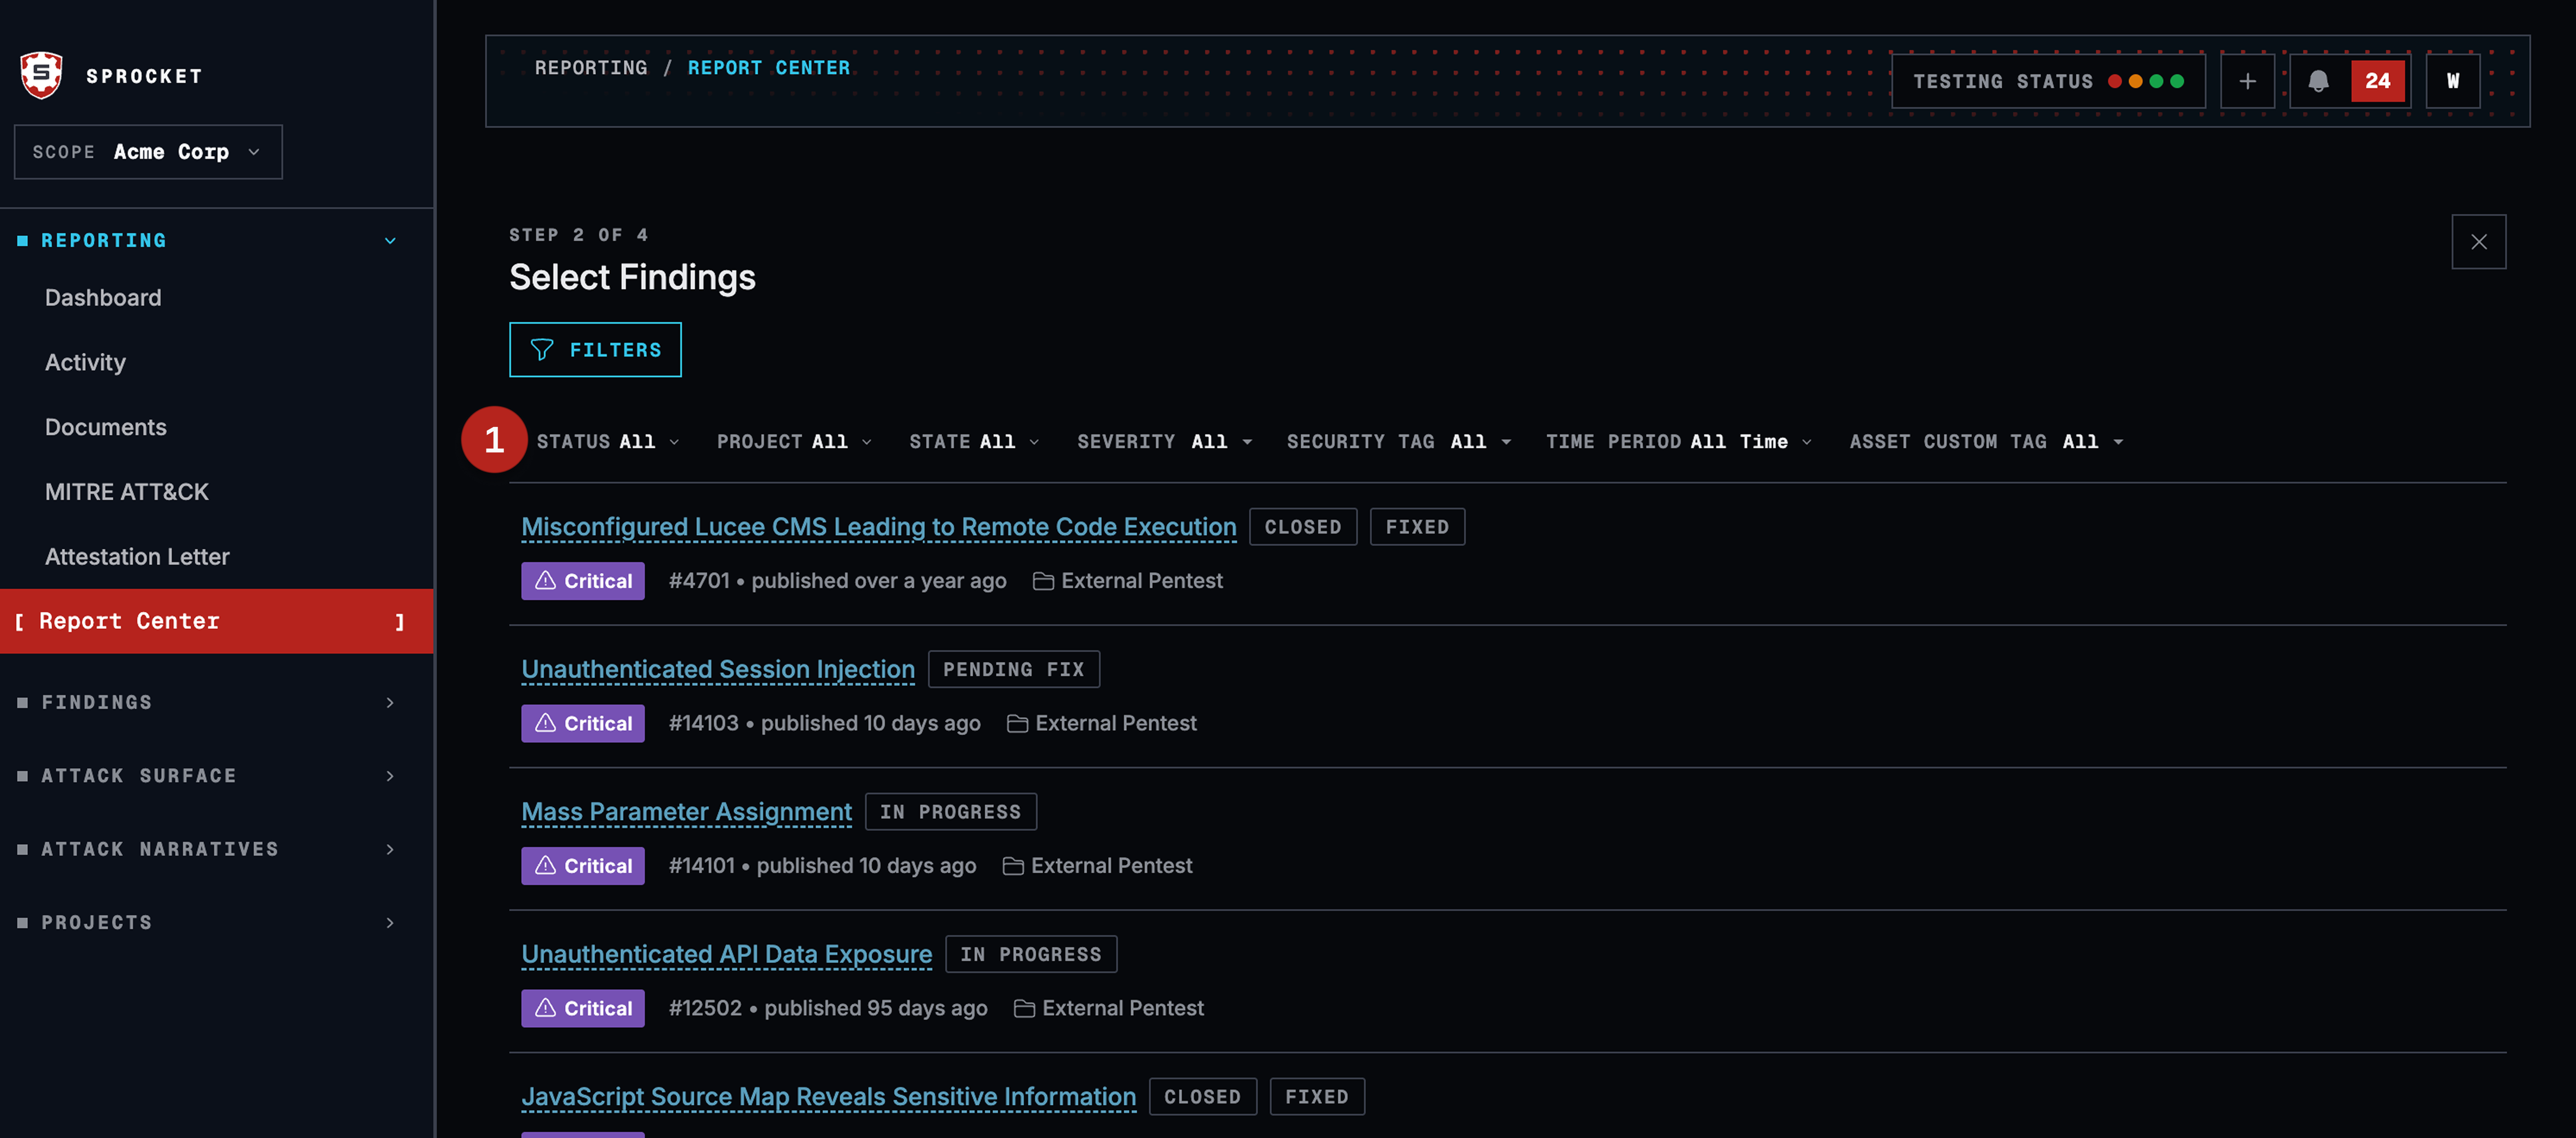This screenshot has height=1138, width=2576.
Task: Click Critical badge on API Data Exposure
Action: tap(583, 1008)
